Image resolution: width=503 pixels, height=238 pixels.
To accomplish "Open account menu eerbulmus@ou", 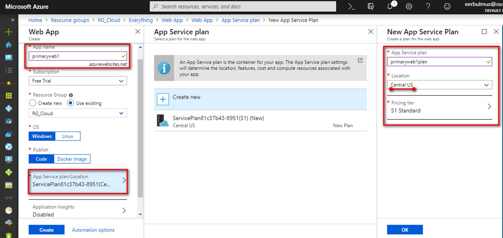I will tap(483, 7).
